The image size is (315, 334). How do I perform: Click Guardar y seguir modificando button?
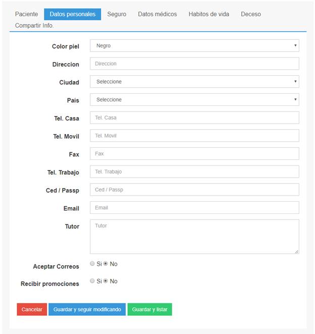click(x=87, y=309)
